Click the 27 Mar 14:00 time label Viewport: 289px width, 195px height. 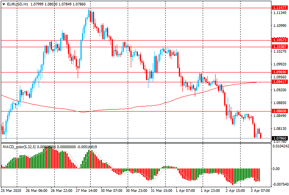pos(87,191)
